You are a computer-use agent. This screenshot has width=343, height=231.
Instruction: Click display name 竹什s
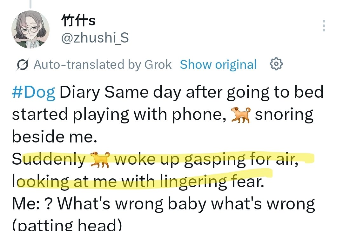click(x=78, y=20)
